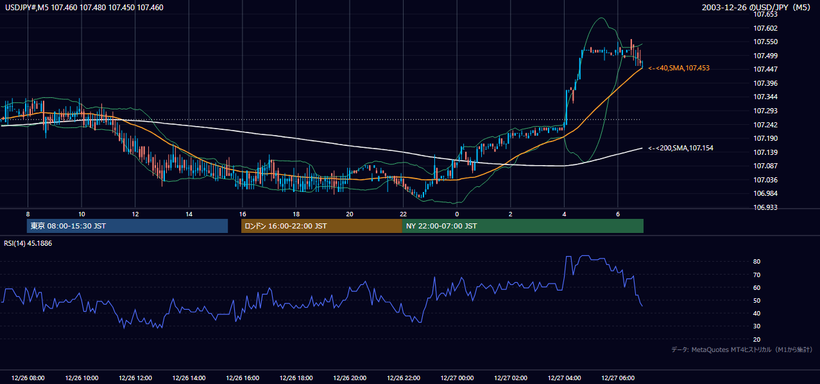Click the RSI scale value 70
The height and width of the screenshot is (384, 820).
(x=757, y=275)
